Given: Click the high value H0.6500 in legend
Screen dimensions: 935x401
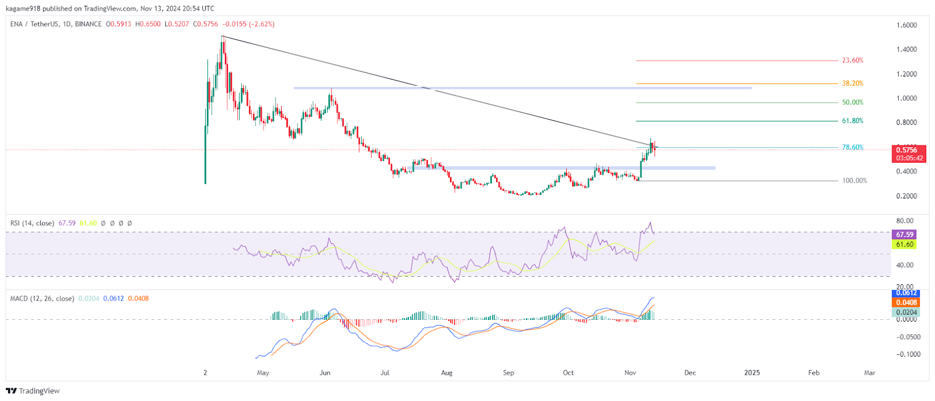Looking at the screenshot, I should tap(148, 25).
